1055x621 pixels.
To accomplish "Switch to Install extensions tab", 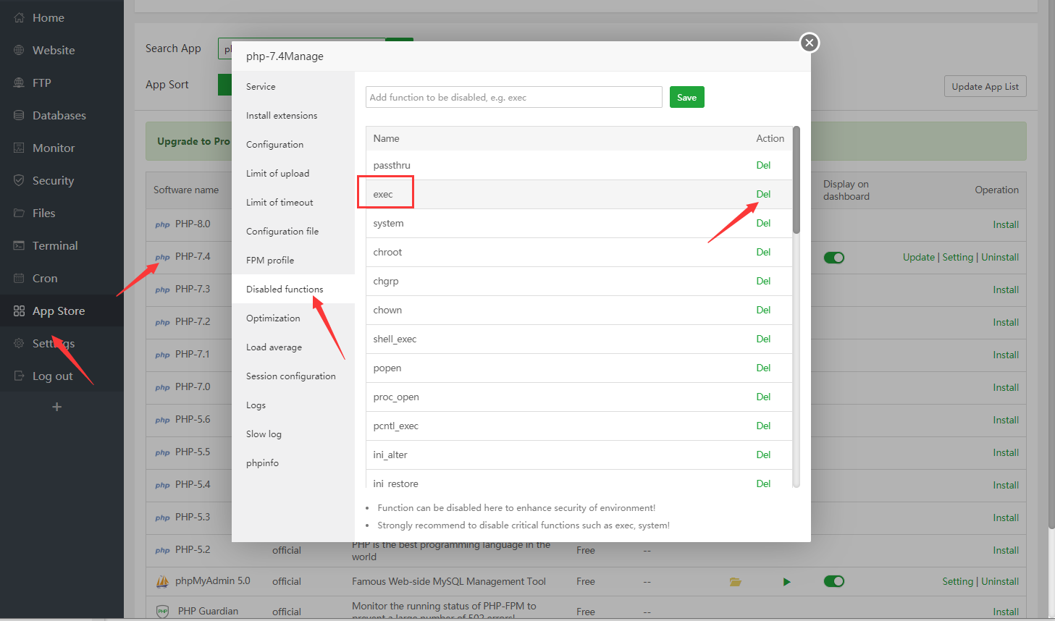I will click(x=282, y=116).
